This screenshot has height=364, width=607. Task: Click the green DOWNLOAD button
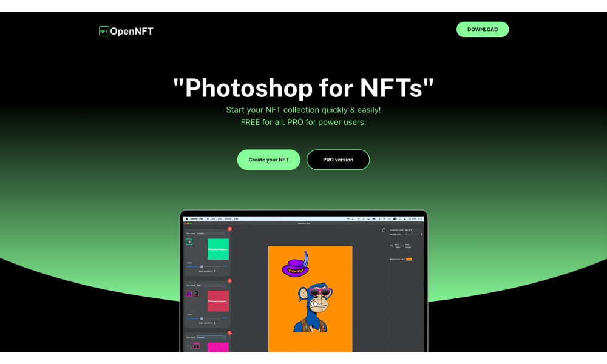pyautogui.click(x=483, y=29)
